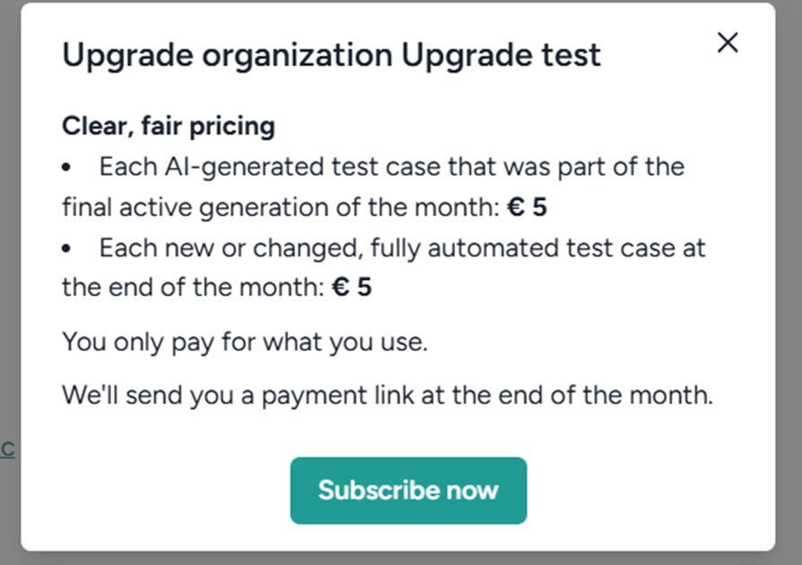Click the Subscribe now button

pyautogui.click(x=408, y=491)
